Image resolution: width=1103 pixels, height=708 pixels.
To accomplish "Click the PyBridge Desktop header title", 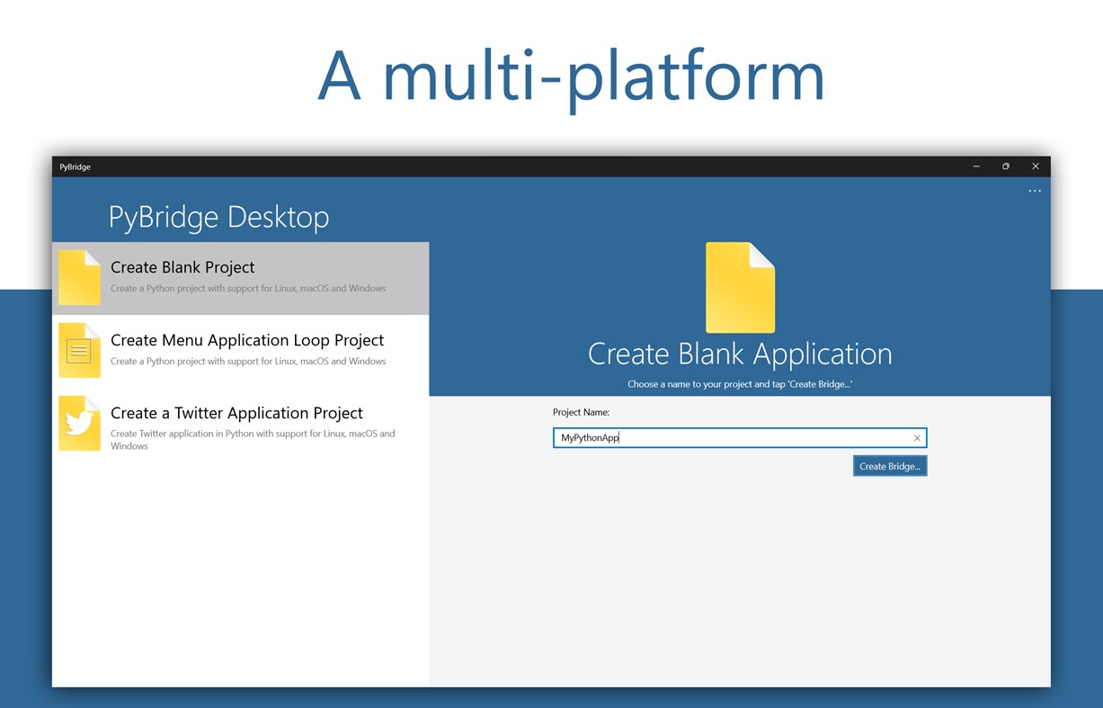I will coord(218,217).
